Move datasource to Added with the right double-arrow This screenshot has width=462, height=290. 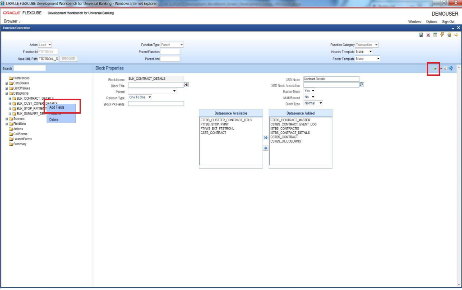click(266, 138)
